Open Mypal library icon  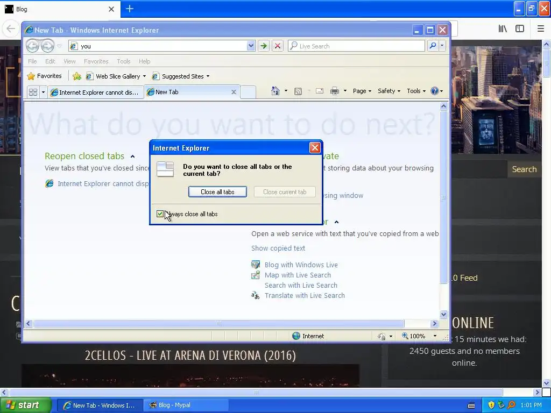pos(503,29)
